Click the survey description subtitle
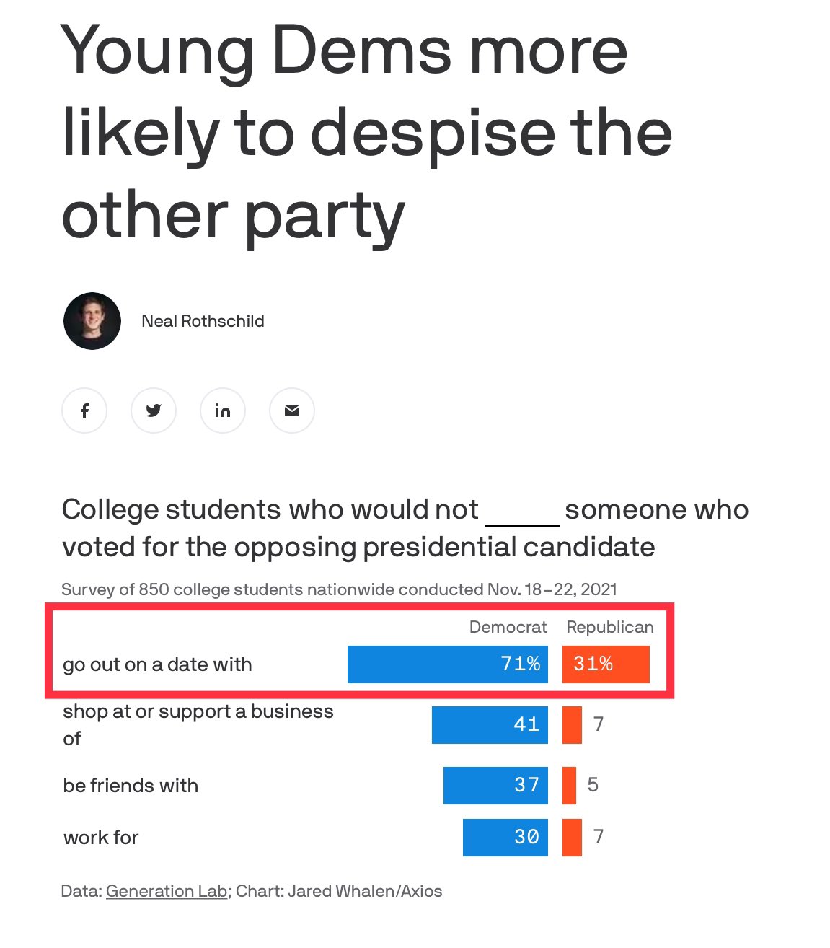 tap(339, 589)
